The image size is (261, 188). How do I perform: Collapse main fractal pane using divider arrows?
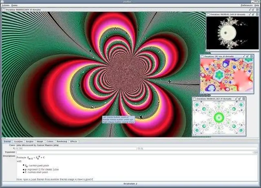point(4,138)
